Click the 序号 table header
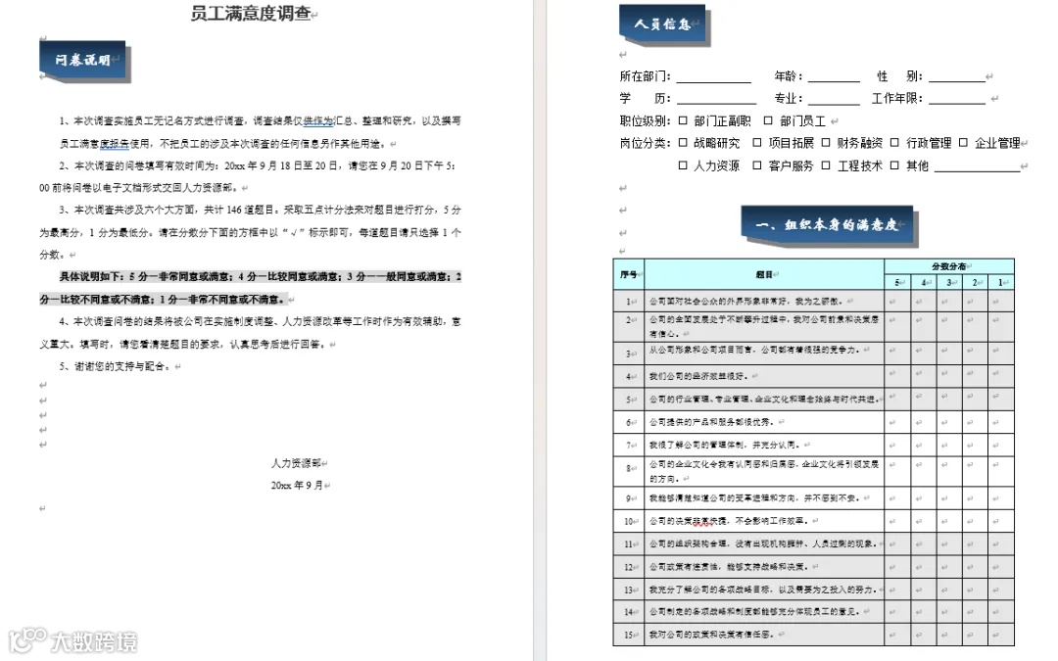Viewport: 1058px width, 661px height. pyautogui.click(x=628, y=274)
